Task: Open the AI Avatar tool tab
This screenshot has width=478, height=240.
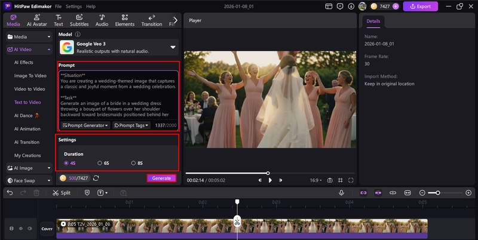Action: coord(36,20)
